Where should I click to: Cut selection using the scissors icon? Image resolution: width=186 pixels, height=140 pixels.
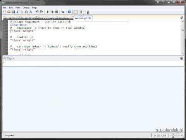pos(17,12)
